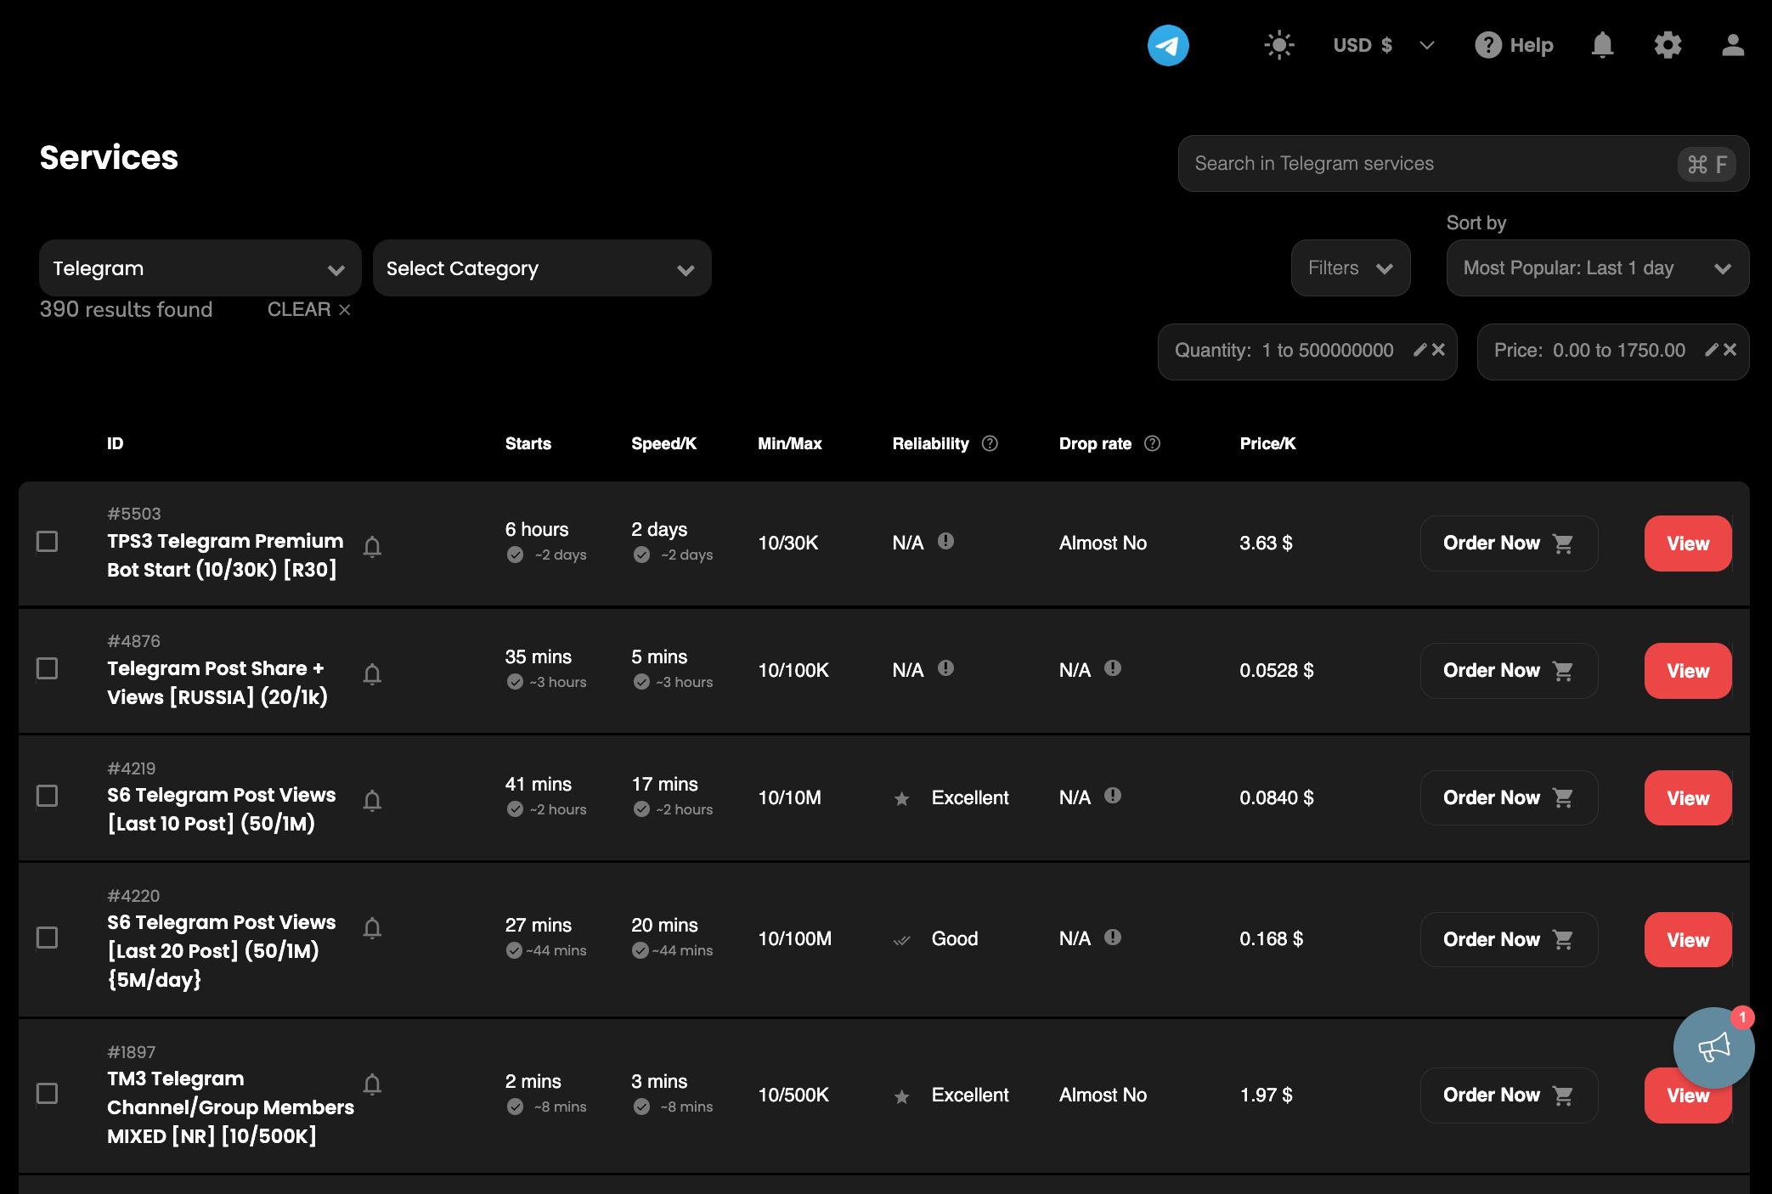Click Drop rate help question icon
The height and width of the screenshot is (1194, 1772).
[x=1152, y=443]
